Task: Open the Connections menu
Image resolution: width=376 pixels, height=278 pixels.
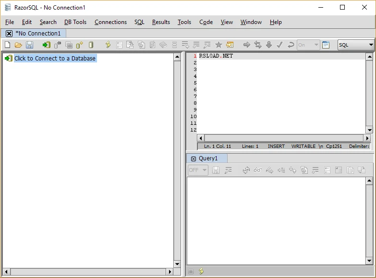Action: point(110,22)
